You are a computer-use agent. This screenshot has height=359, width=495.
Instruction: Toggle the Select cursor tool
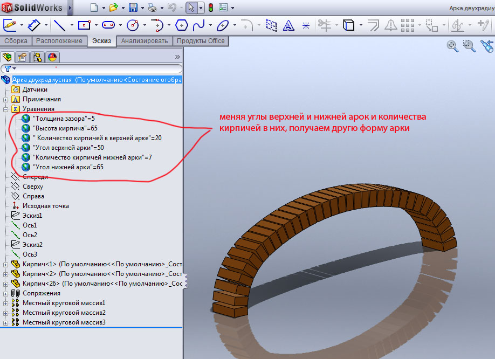click(191, 8)
